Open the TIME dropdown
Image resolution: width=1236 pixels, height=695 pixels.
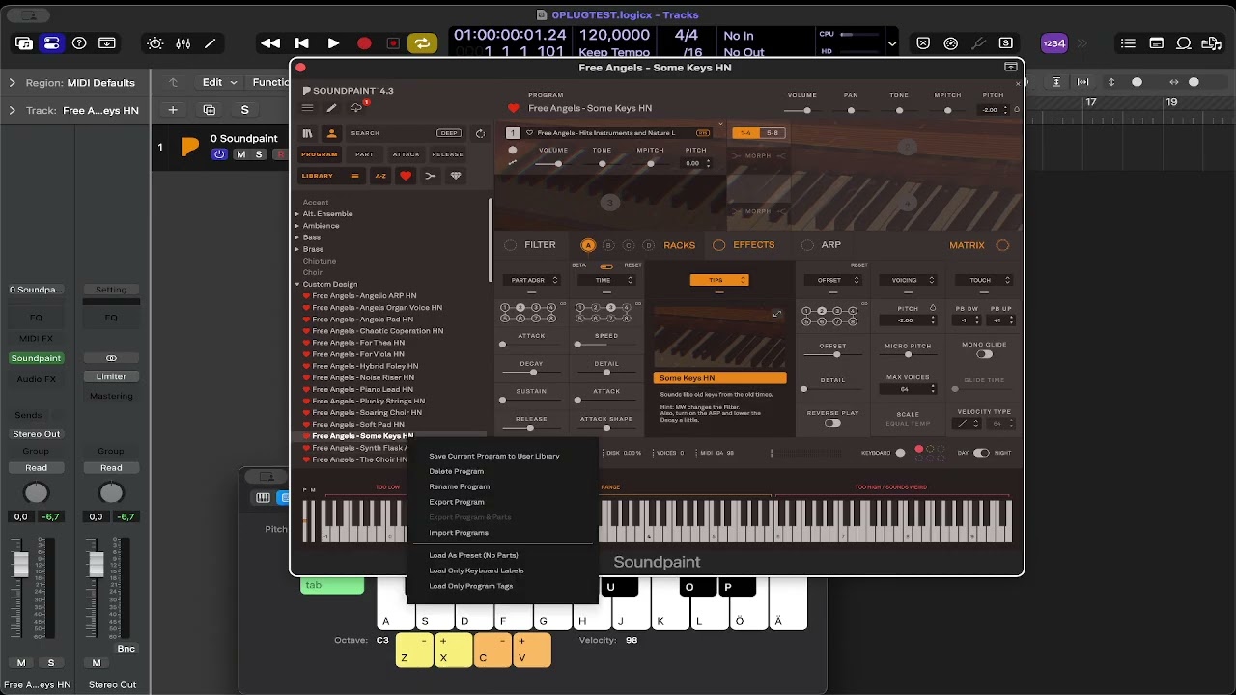tap(605, 280)
